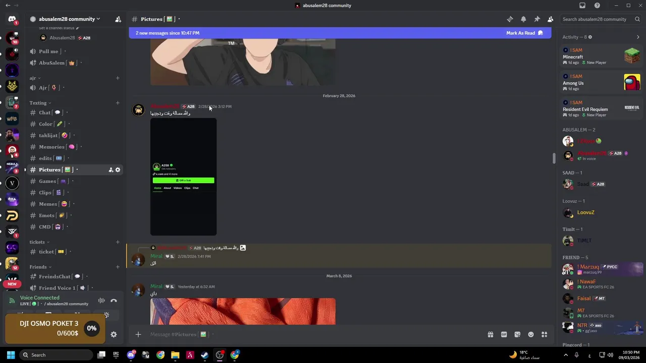Image resolution: width=646 pixels, height=363 pixels.
Task: Open taskbar volume control
Action: point(610,355)
